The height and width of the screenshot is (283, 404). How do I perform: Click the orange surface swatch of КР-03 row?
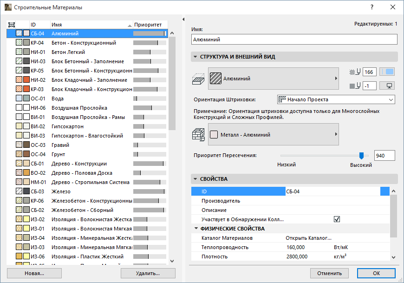26,89
